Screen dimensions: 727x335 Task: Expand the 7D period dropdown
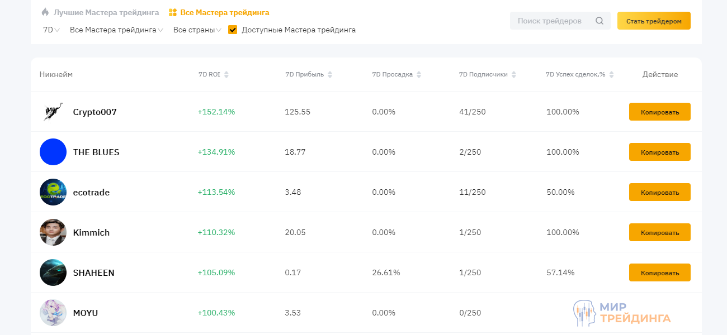[51, 30]
